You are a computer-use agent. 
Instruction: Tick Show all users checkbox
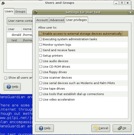pyautogui.click(x=6, y=78)
